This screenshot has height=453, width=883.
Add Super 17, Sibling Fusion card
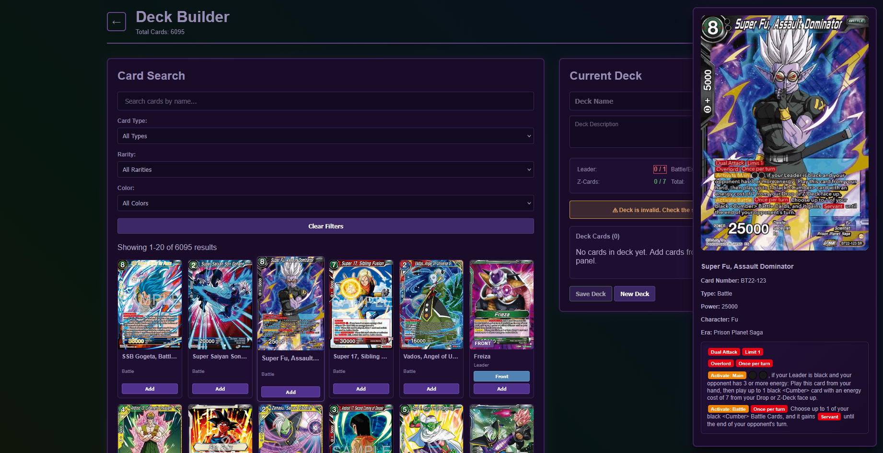point(361,389)
